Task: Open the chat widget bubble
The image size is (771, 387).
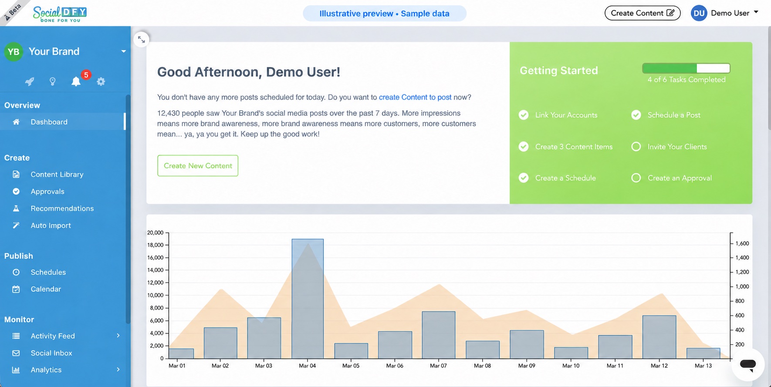Action: click(x=748, y=365)
